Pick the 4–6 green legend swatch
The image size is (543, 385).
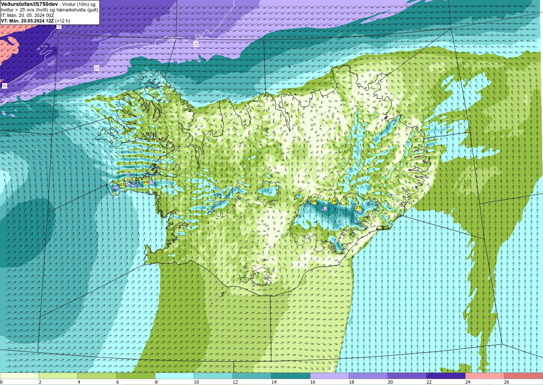[x=97, y=376]
